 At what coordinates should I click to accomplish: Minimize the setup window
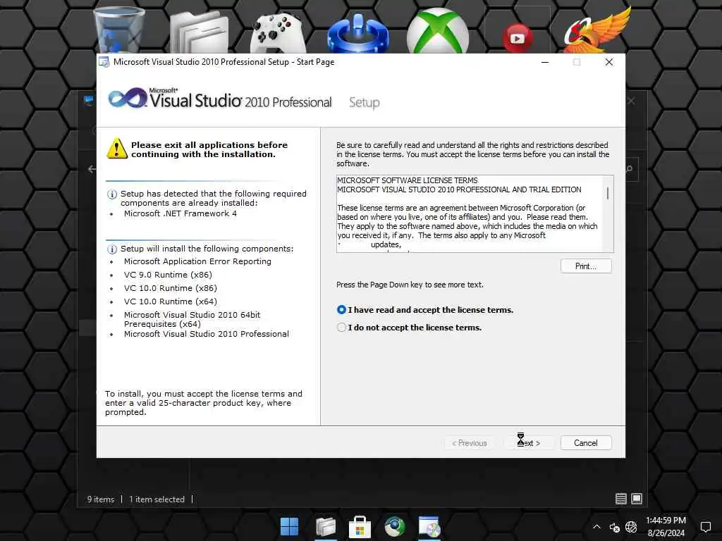(545, 62)
